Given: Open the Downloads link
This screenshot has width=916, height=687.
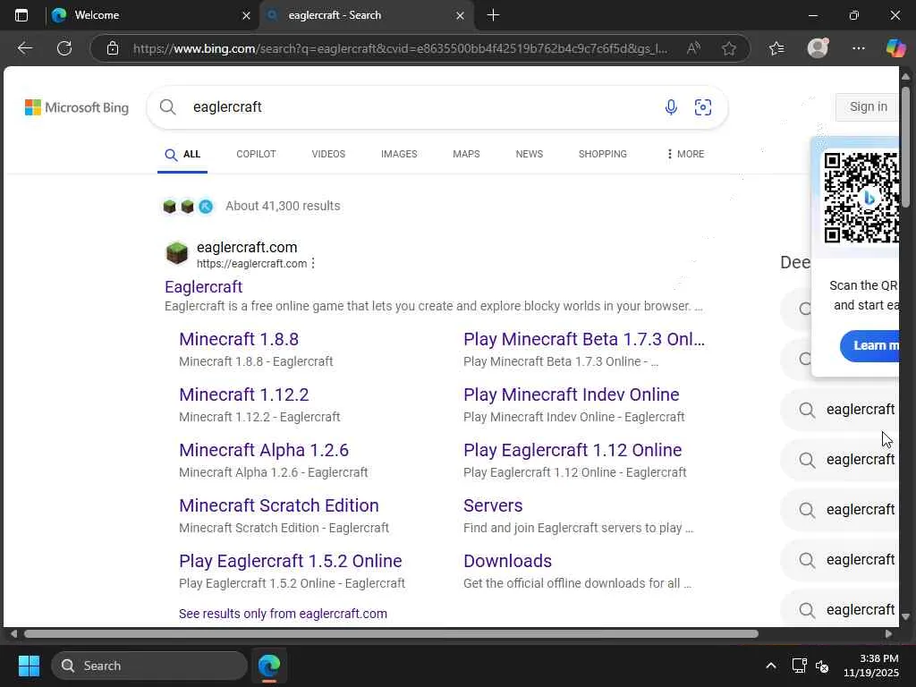Looking at the screenshot, I should (508, 562).
